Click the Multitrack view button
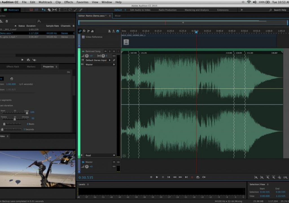Screen dimensions: 289x203 [x=11, y=10]
